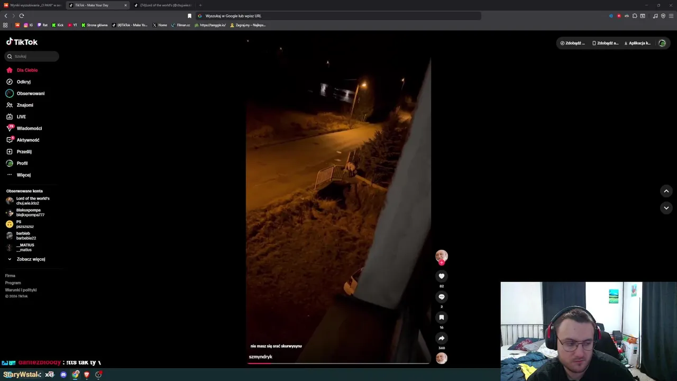Open the Home X bookmark
This screenshot has width=677, height=381.
[160, 25]
